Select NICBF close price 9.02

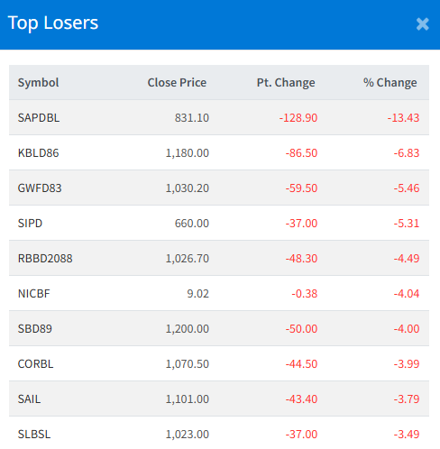click(197, 293)
